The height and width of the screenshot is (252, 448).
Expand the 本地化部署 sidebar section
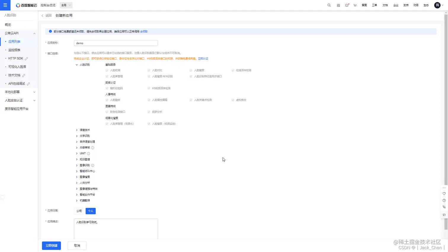(x=34, y=92)
